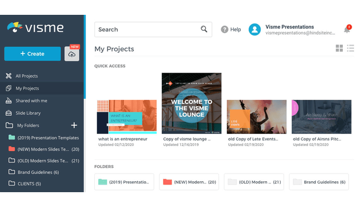Open Welcome to the Visme Lounge thumbnail
Image resolution: width=362 pixels, height=207 pixels.
tap(191, 103)
